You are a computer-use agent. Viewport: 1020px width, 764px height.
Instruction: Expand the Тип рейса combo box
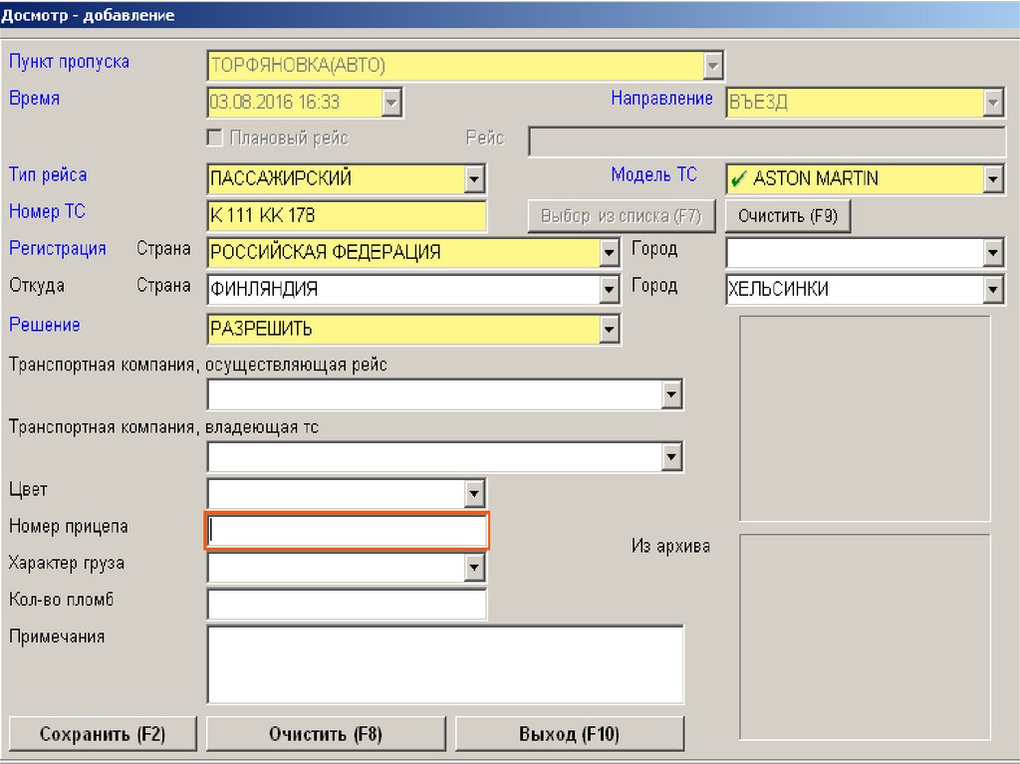click(475, 179)
